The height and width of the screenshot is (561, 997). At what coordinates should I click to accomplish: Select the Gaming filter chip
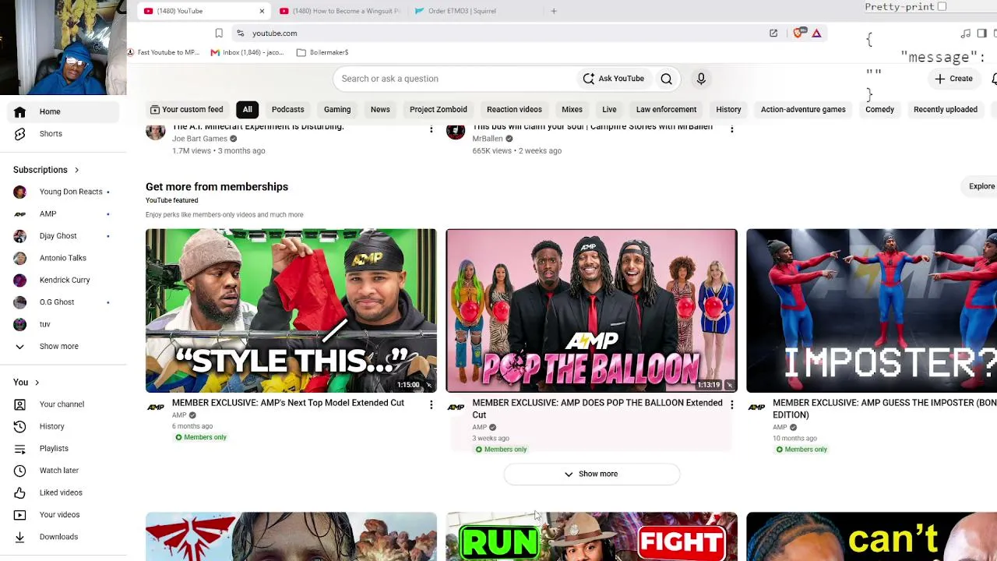337,110
